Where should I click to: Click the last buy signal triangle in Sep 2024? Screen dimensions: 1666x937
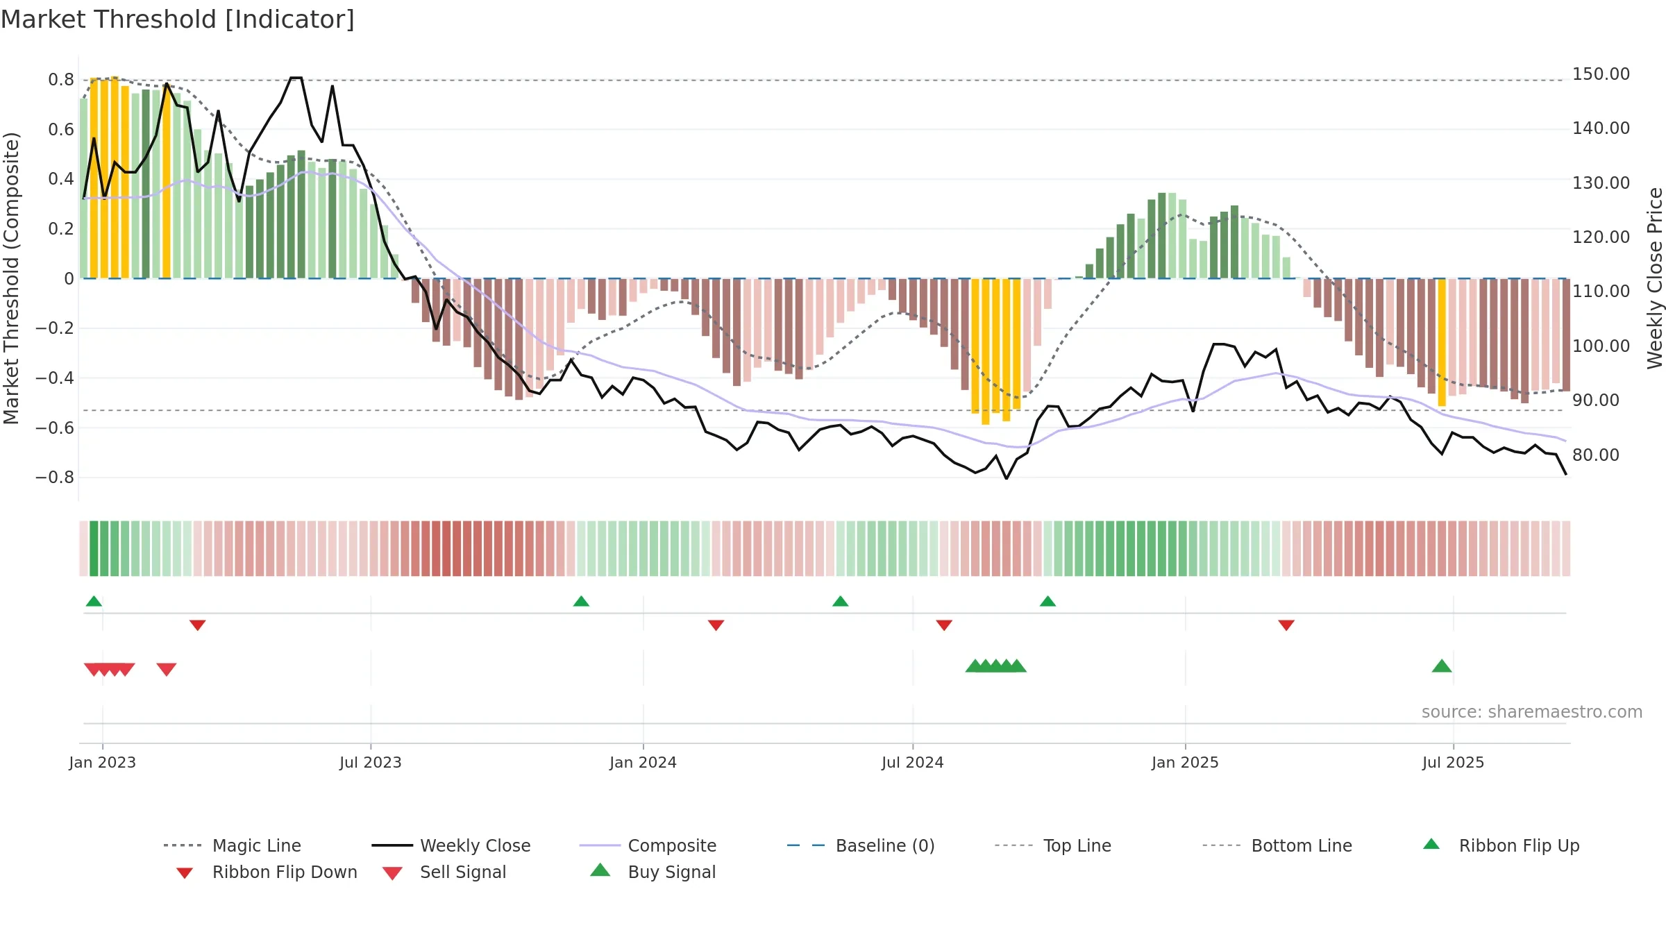point(1017,666)
